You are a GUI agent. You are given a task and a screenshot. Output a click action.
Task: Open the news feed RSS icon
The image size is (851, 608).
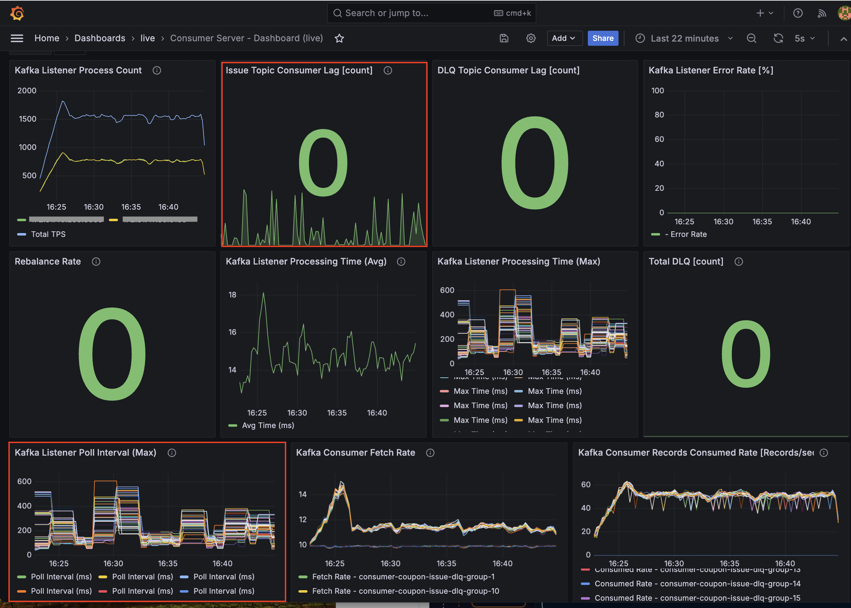(x=821, y=14)
